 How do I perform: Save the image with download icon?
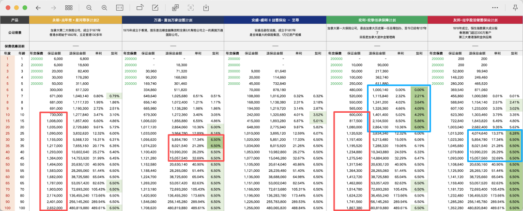(x=206, y=8)
